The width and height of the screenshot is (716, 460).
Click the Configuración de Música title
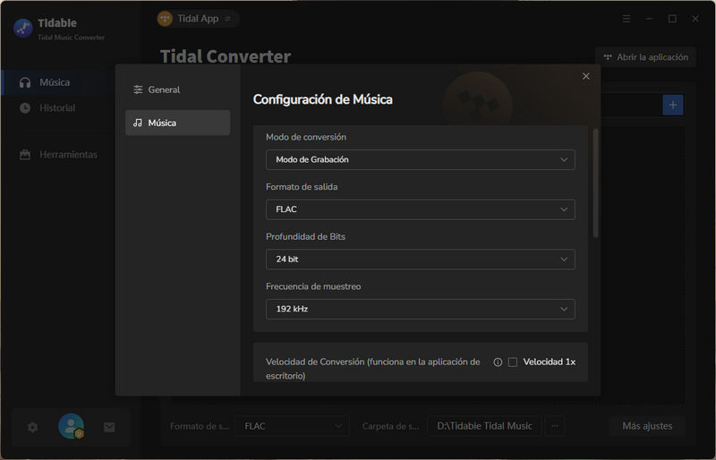(x=323, y=99)
